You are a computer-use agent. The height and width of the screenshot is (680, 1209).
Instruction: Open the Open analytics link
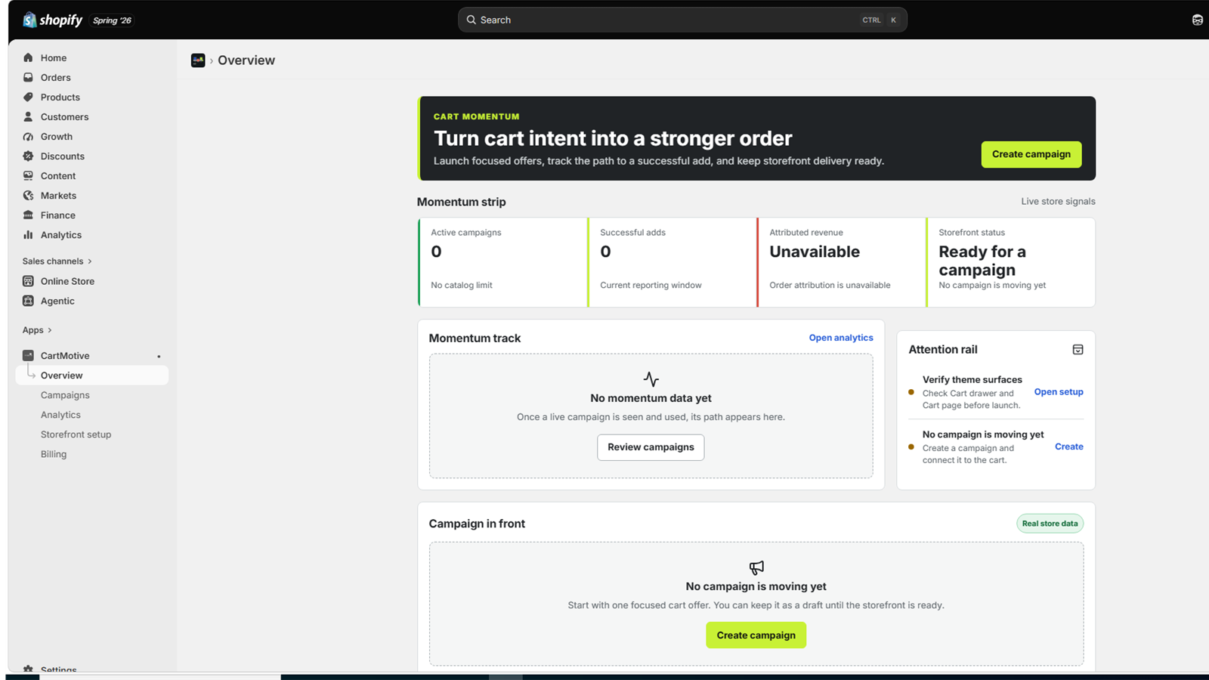(x=841, y=338)
